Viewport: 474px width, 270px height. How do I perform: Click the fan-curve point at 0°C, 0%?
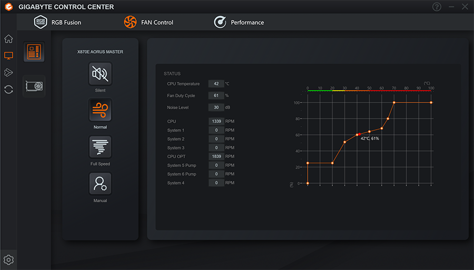point(308,183)
